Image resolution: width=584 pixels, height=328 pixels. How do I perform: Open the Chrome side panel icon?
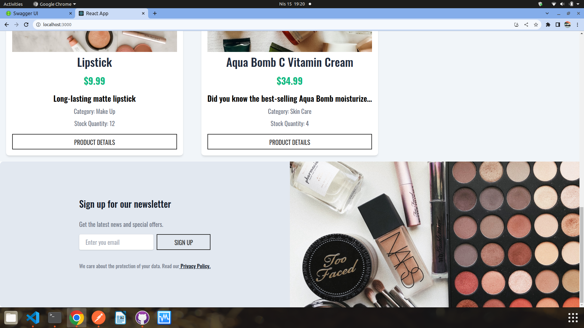click(558, 25)
